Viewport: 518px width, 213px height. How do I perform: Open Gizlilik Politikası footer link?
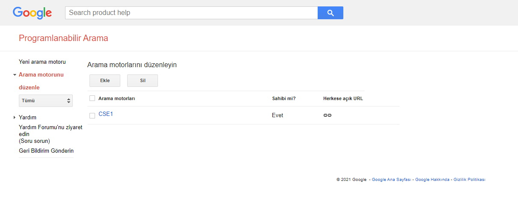pos(469,180)
